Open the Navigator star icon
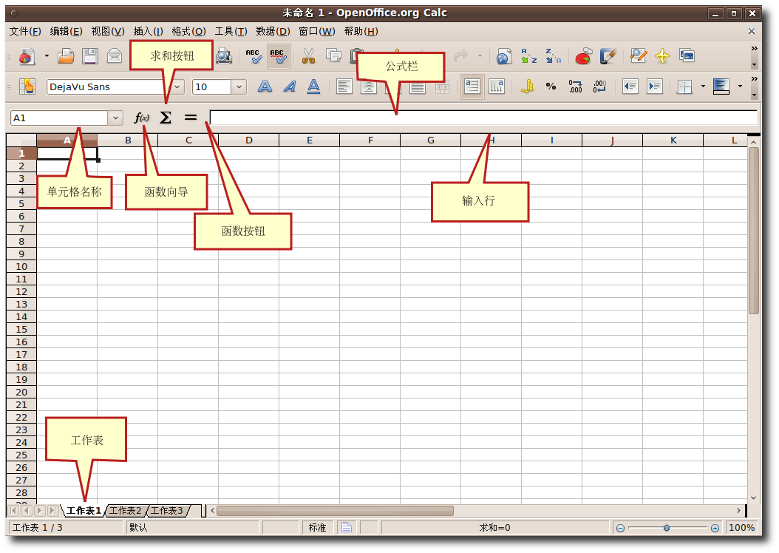Image resolution: width=779 pixels, height=553 pixels. pos(663,56)
